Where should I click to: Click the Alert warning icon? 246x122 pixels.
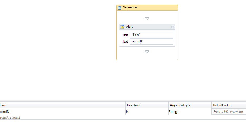click(x=122, y=27)
